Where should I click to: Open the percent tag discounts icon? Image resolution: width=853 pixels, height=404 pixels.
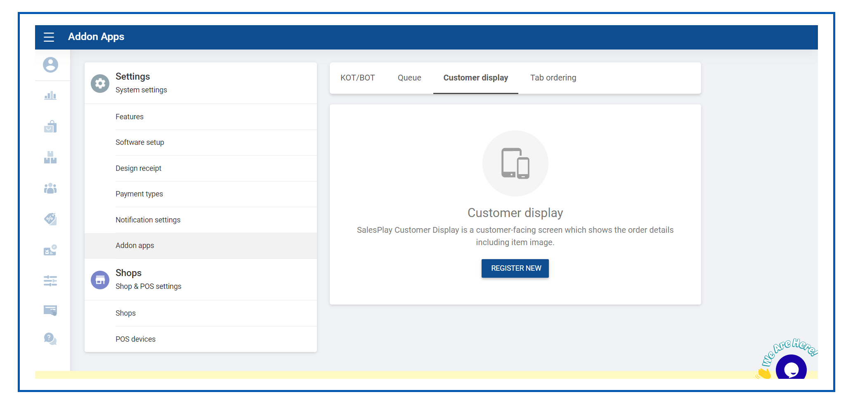click(x=50, y=219)
